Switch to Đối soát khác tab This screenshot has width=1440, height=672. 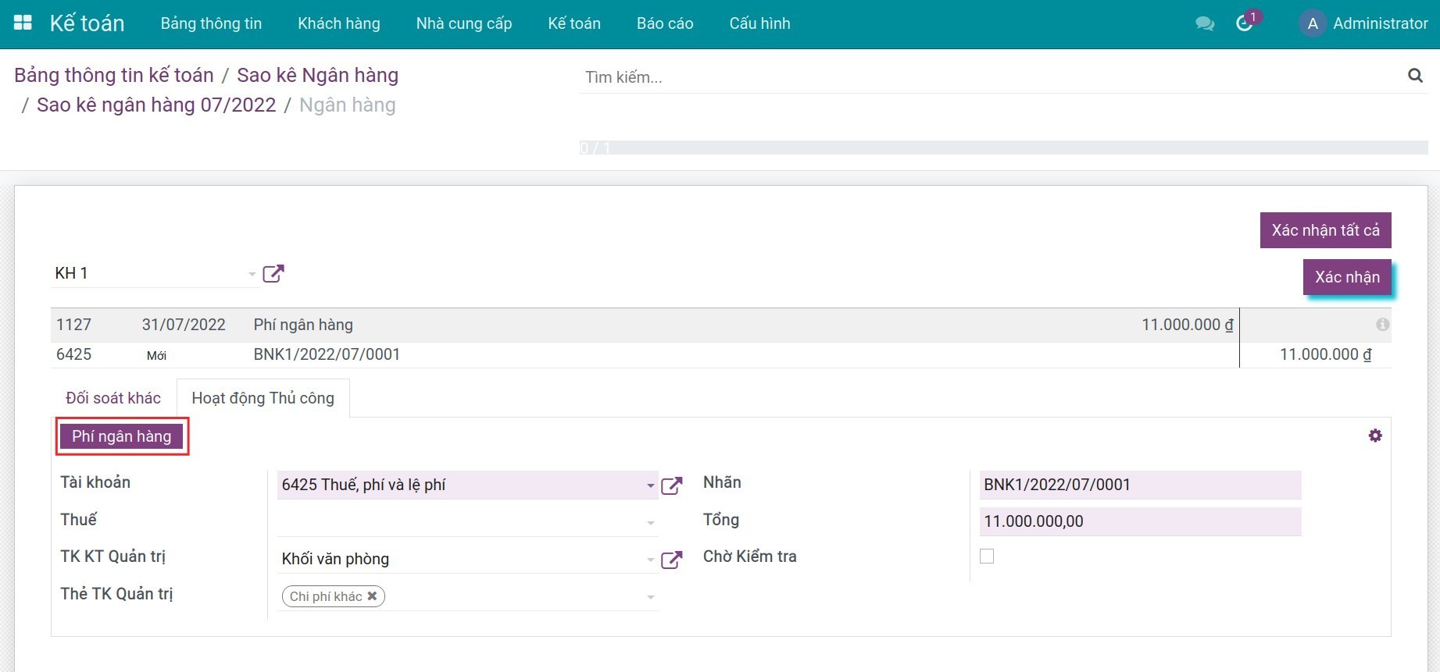(x=113, y=398)
